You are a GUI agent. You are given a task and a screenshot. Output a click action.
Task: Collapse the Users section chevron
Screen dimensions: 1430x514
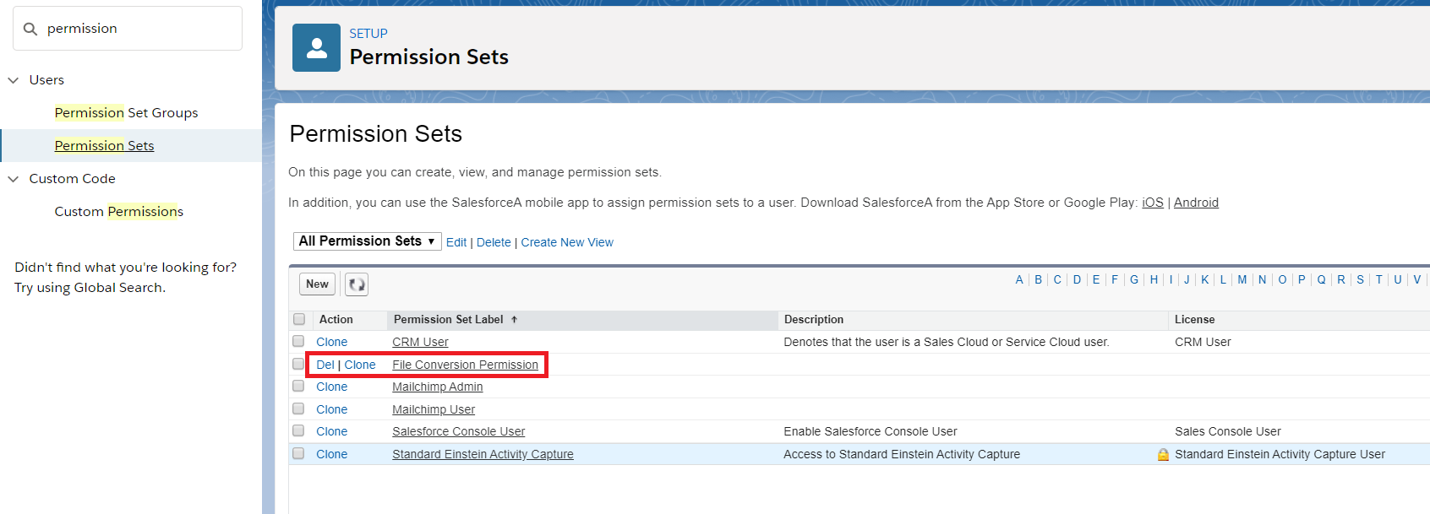point(14,80)
